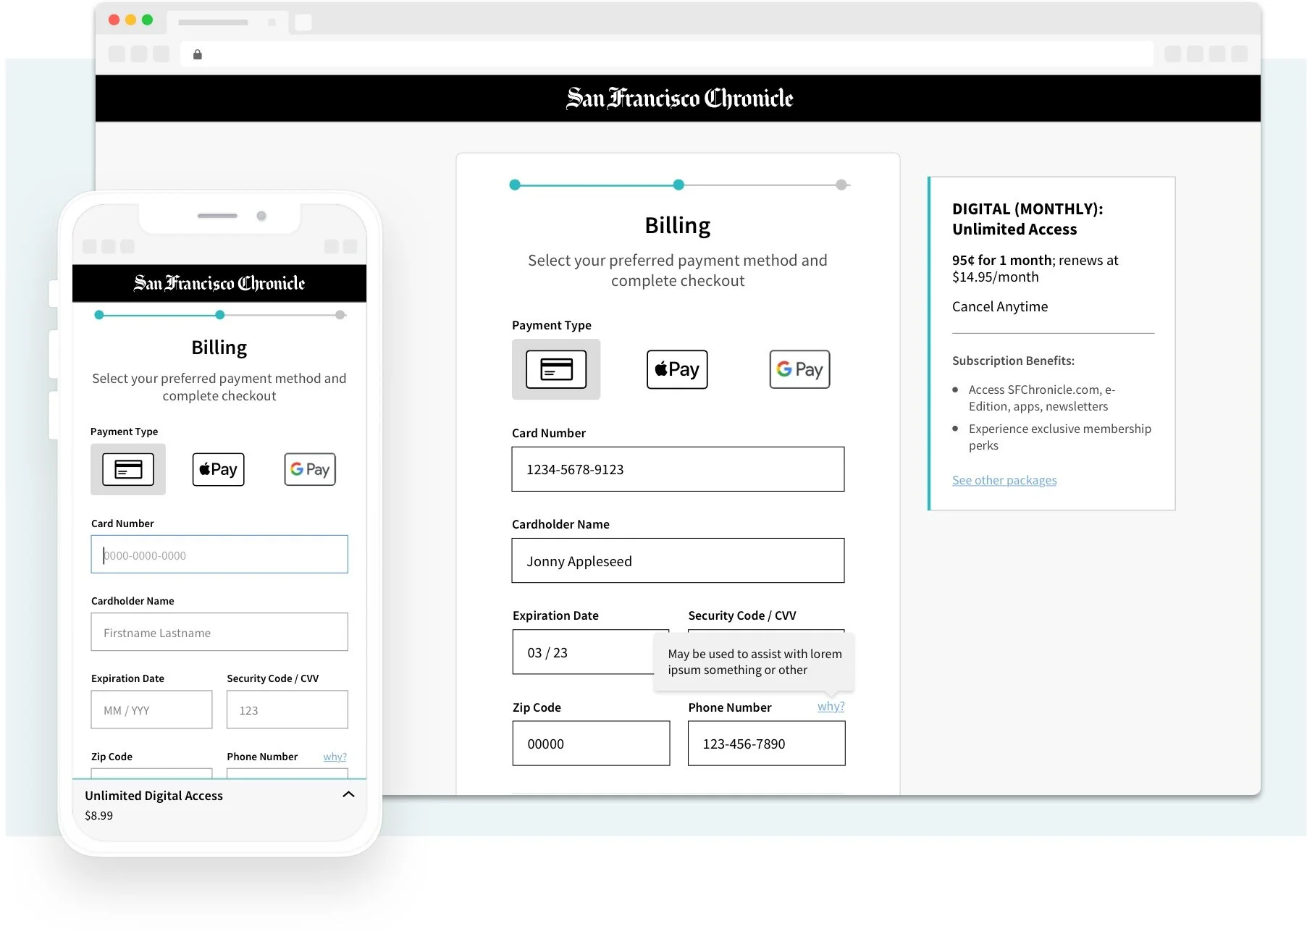
Task: Click desktop Card Number field 1234-5678-9123
Action: 678,469
